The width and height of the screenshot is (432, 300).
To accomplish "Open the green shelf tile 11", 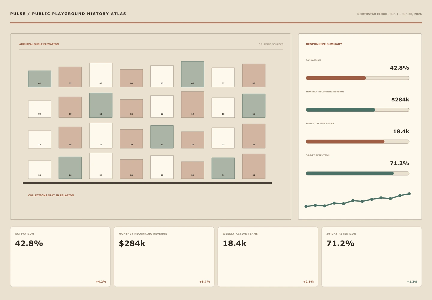I will (x=101, y=105).
